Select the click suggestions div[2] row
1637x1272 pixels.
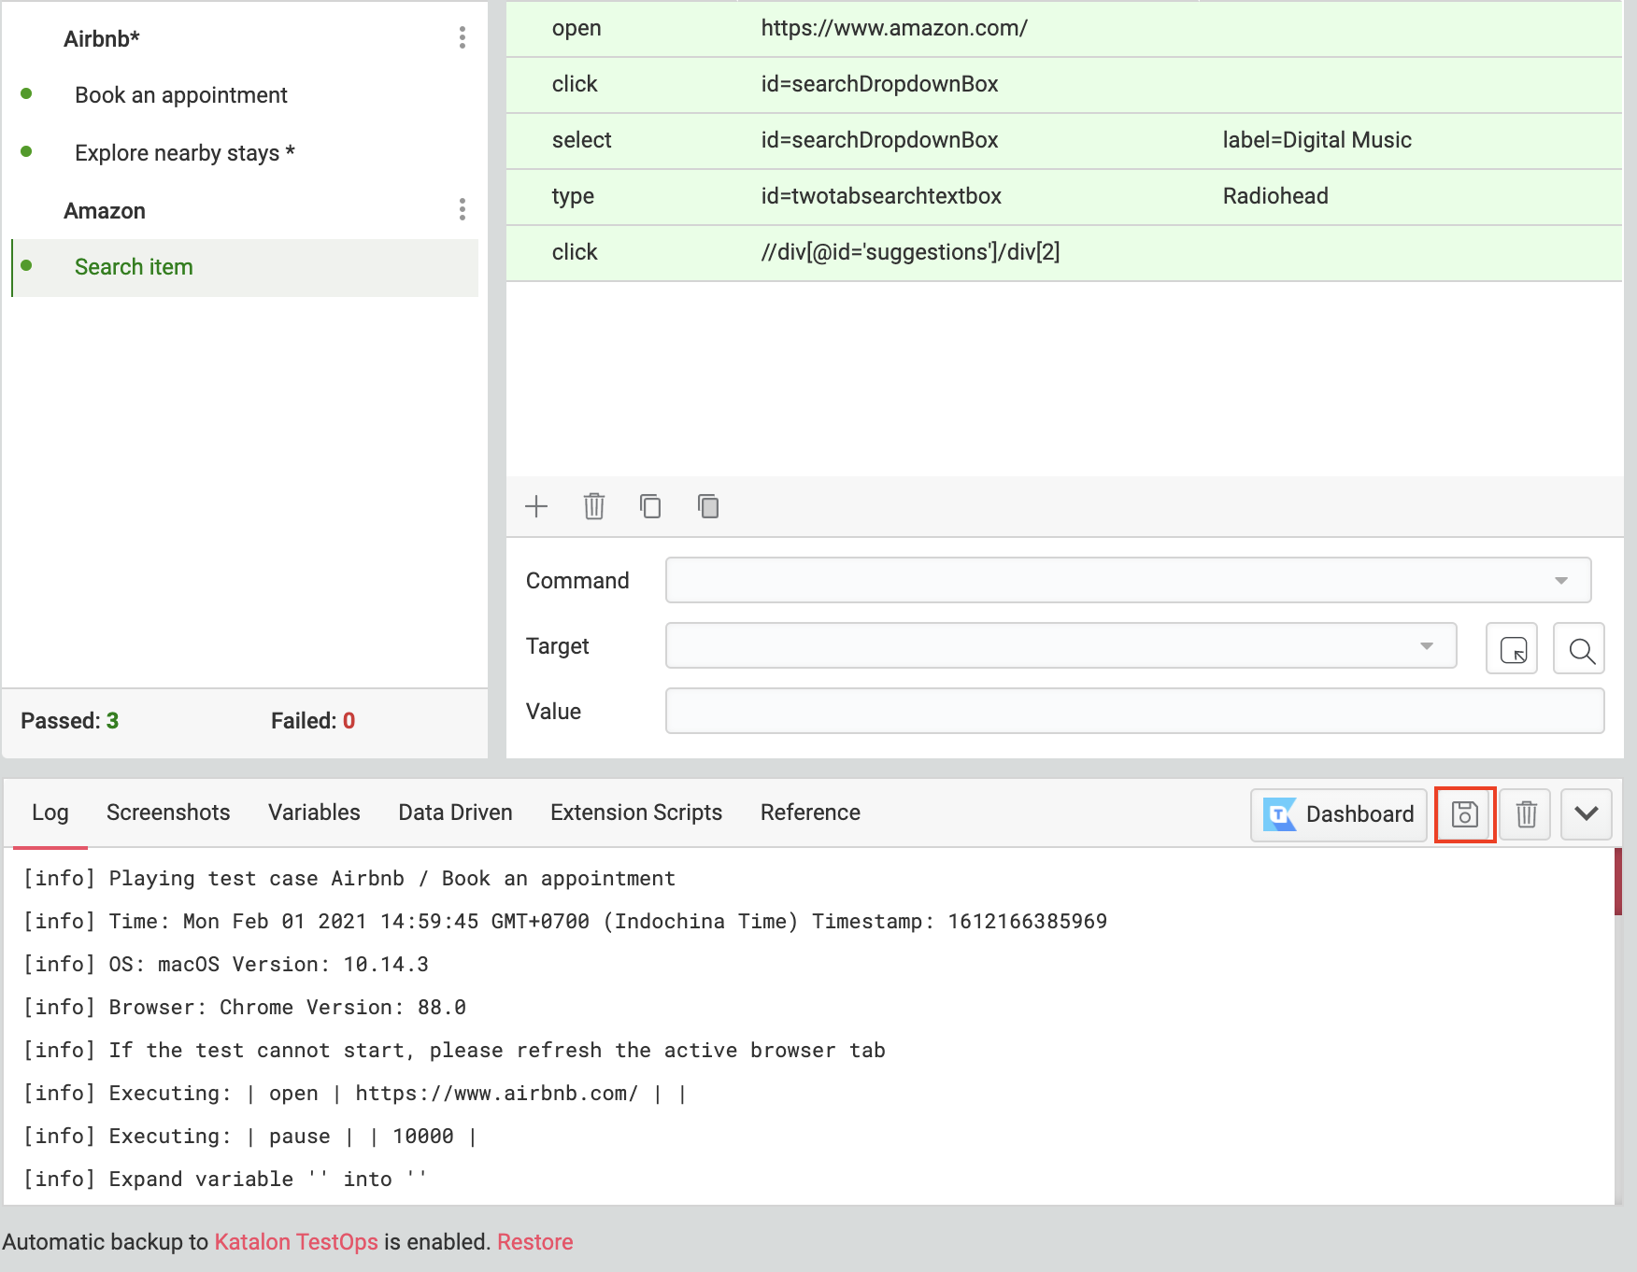click(x=1063, y=252)
